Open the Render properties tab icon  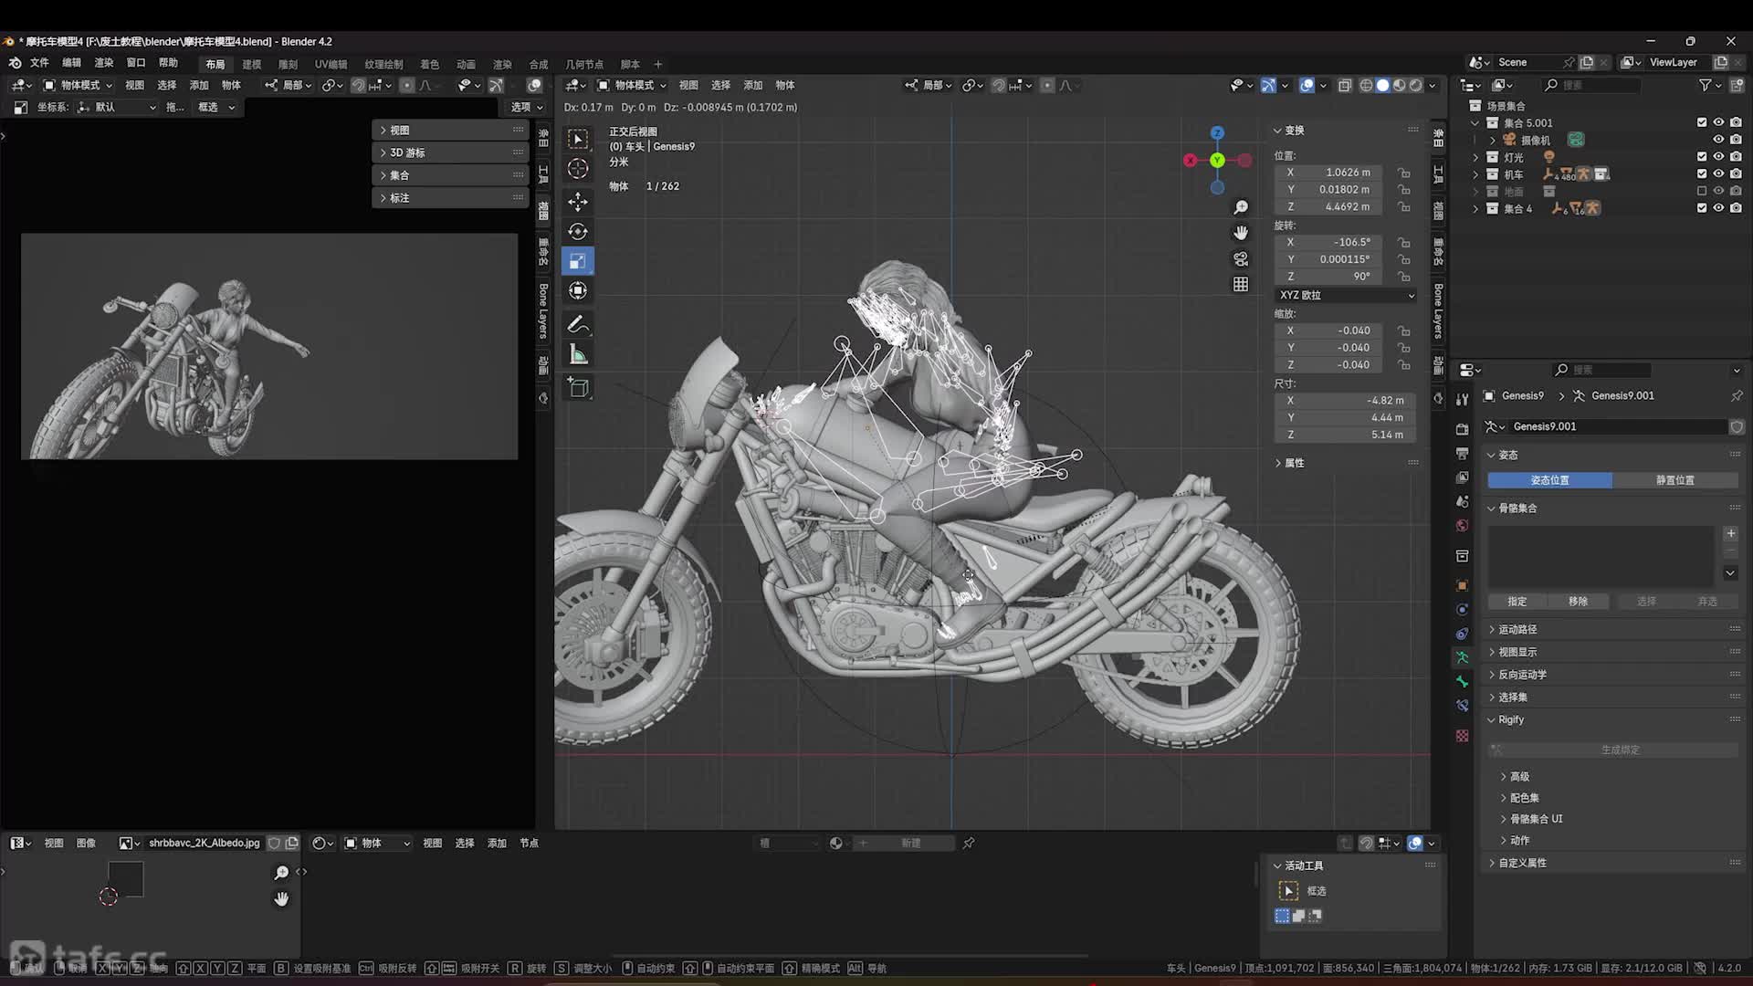point(1463,429)
